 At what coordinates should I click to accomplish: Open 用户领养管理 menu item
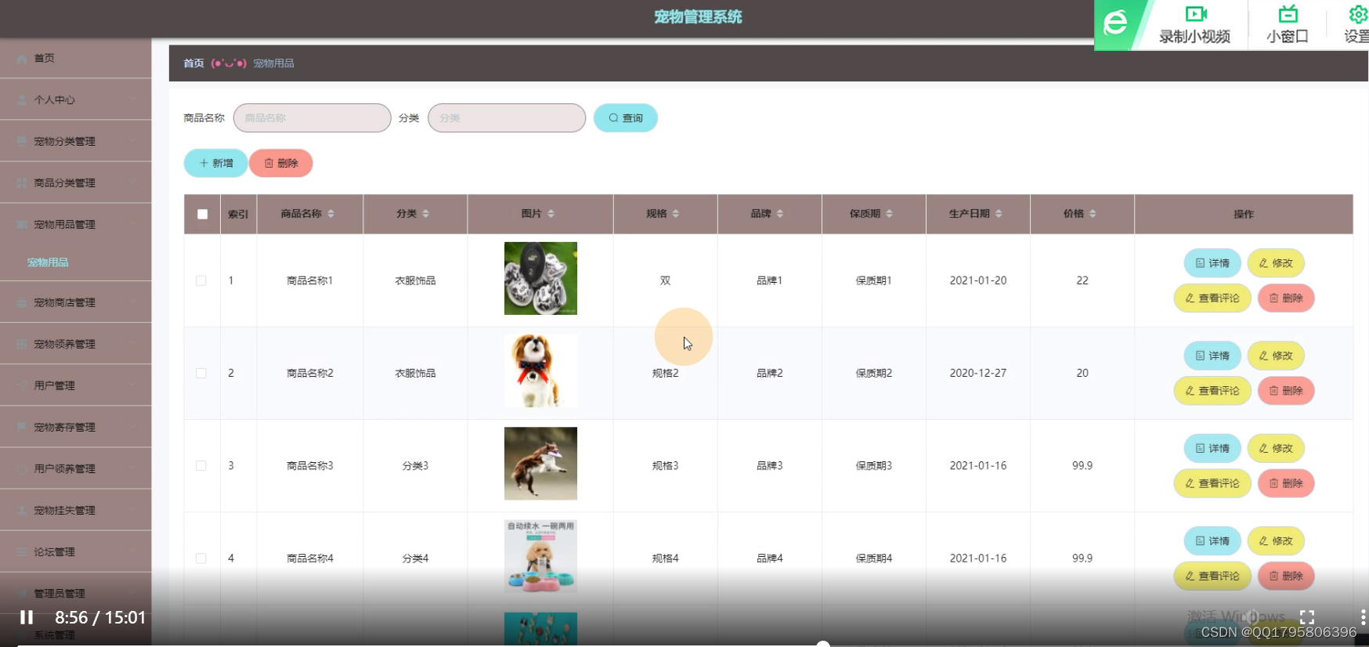[x=75, y=469]
